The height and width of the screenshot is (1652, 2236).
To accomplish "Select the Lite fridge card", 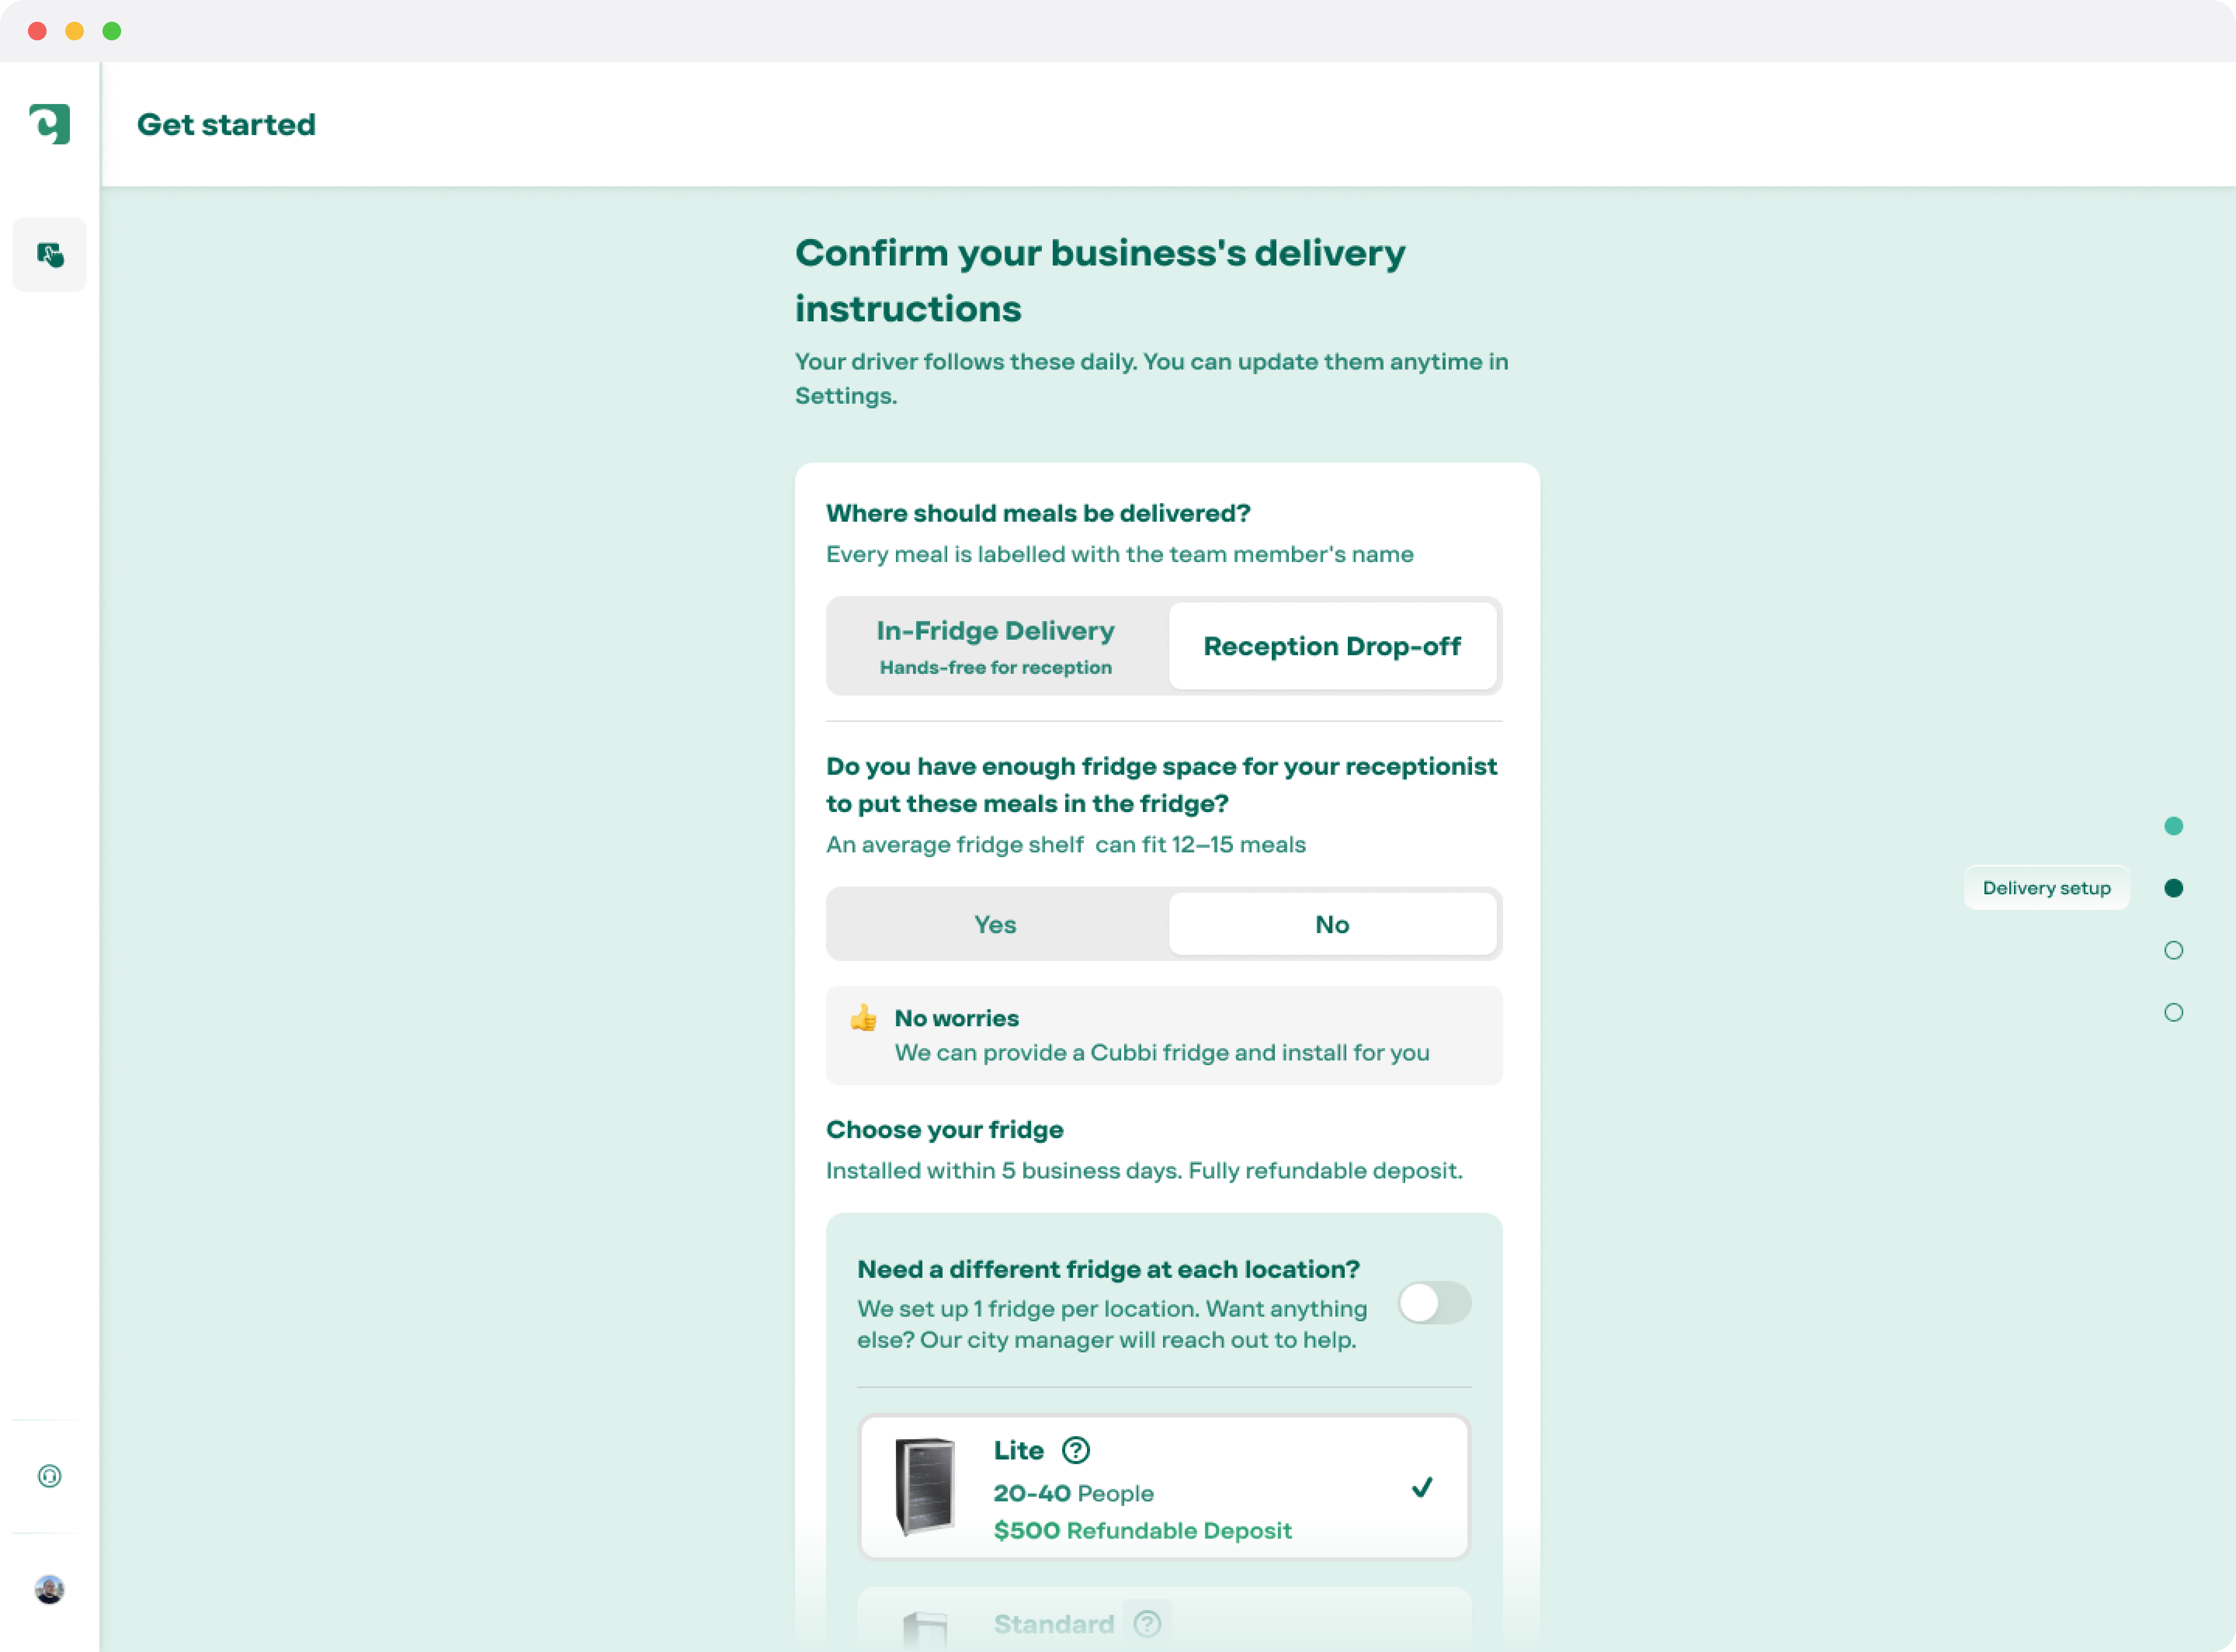I will [1164, 1487].
